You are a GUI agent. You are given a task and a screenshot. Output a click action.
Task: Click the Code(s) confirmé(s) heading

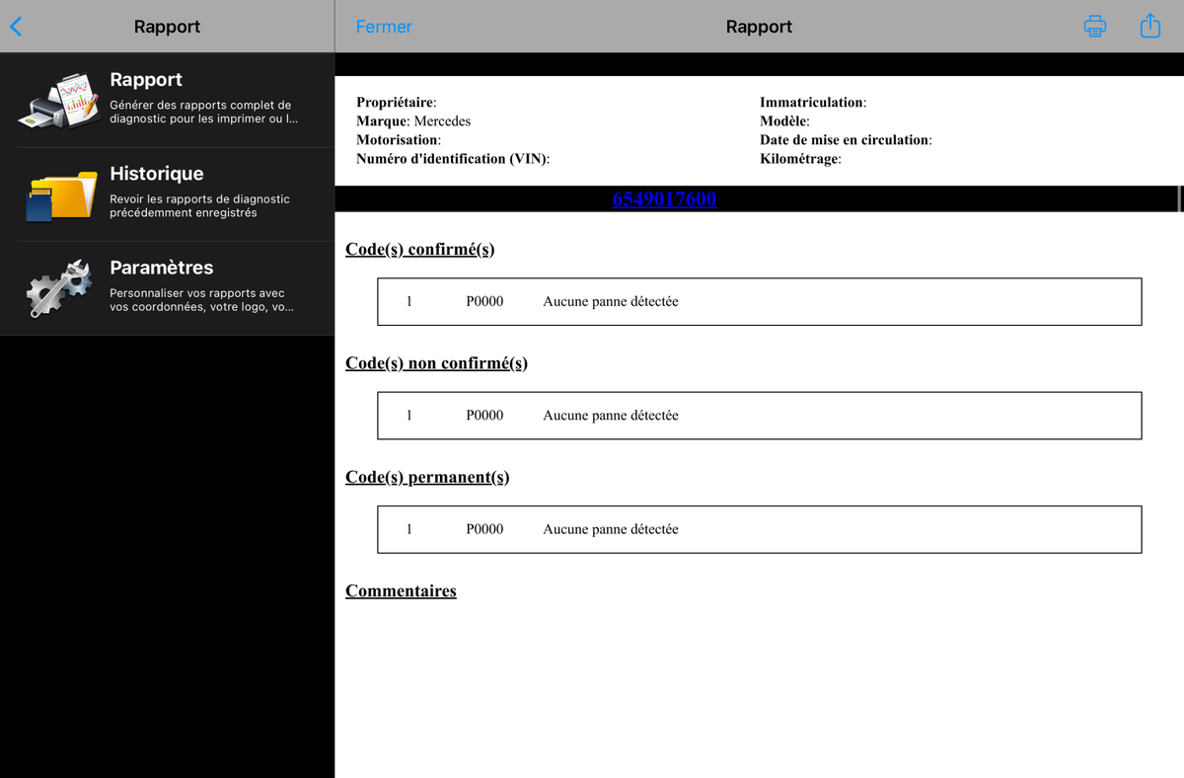point(420,250)
